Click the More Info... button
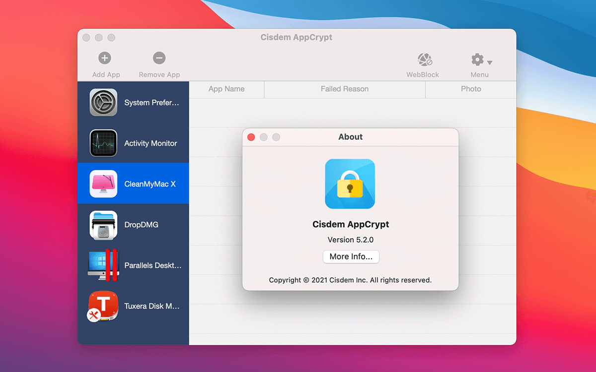 tap(351, 256)
